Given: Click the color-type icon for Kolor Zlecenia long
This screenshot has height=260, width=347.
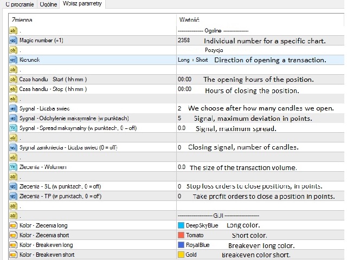Looking at the screenshot, I should (x=13, y=225).
